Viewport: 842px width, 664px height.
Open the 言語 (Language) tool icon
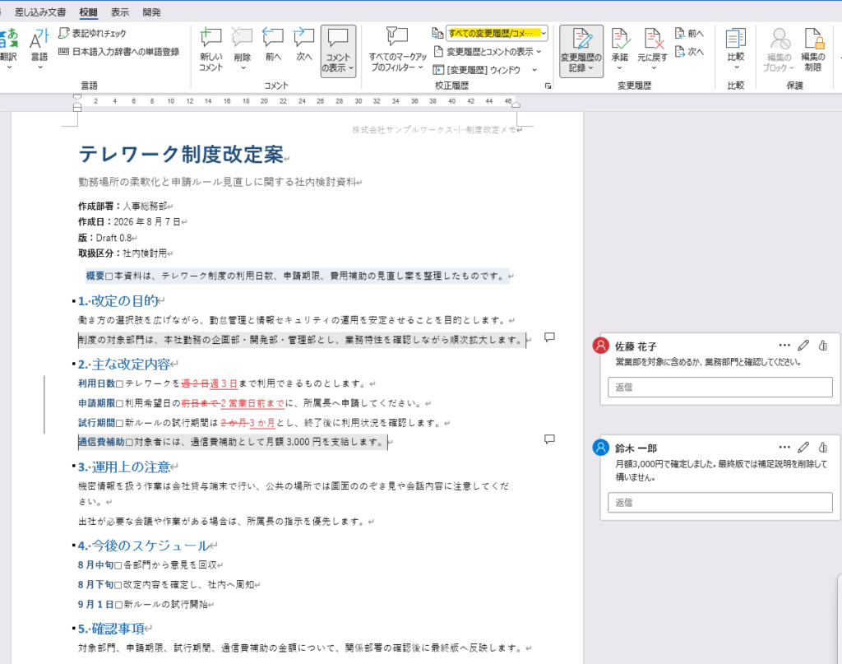(39, 39)
